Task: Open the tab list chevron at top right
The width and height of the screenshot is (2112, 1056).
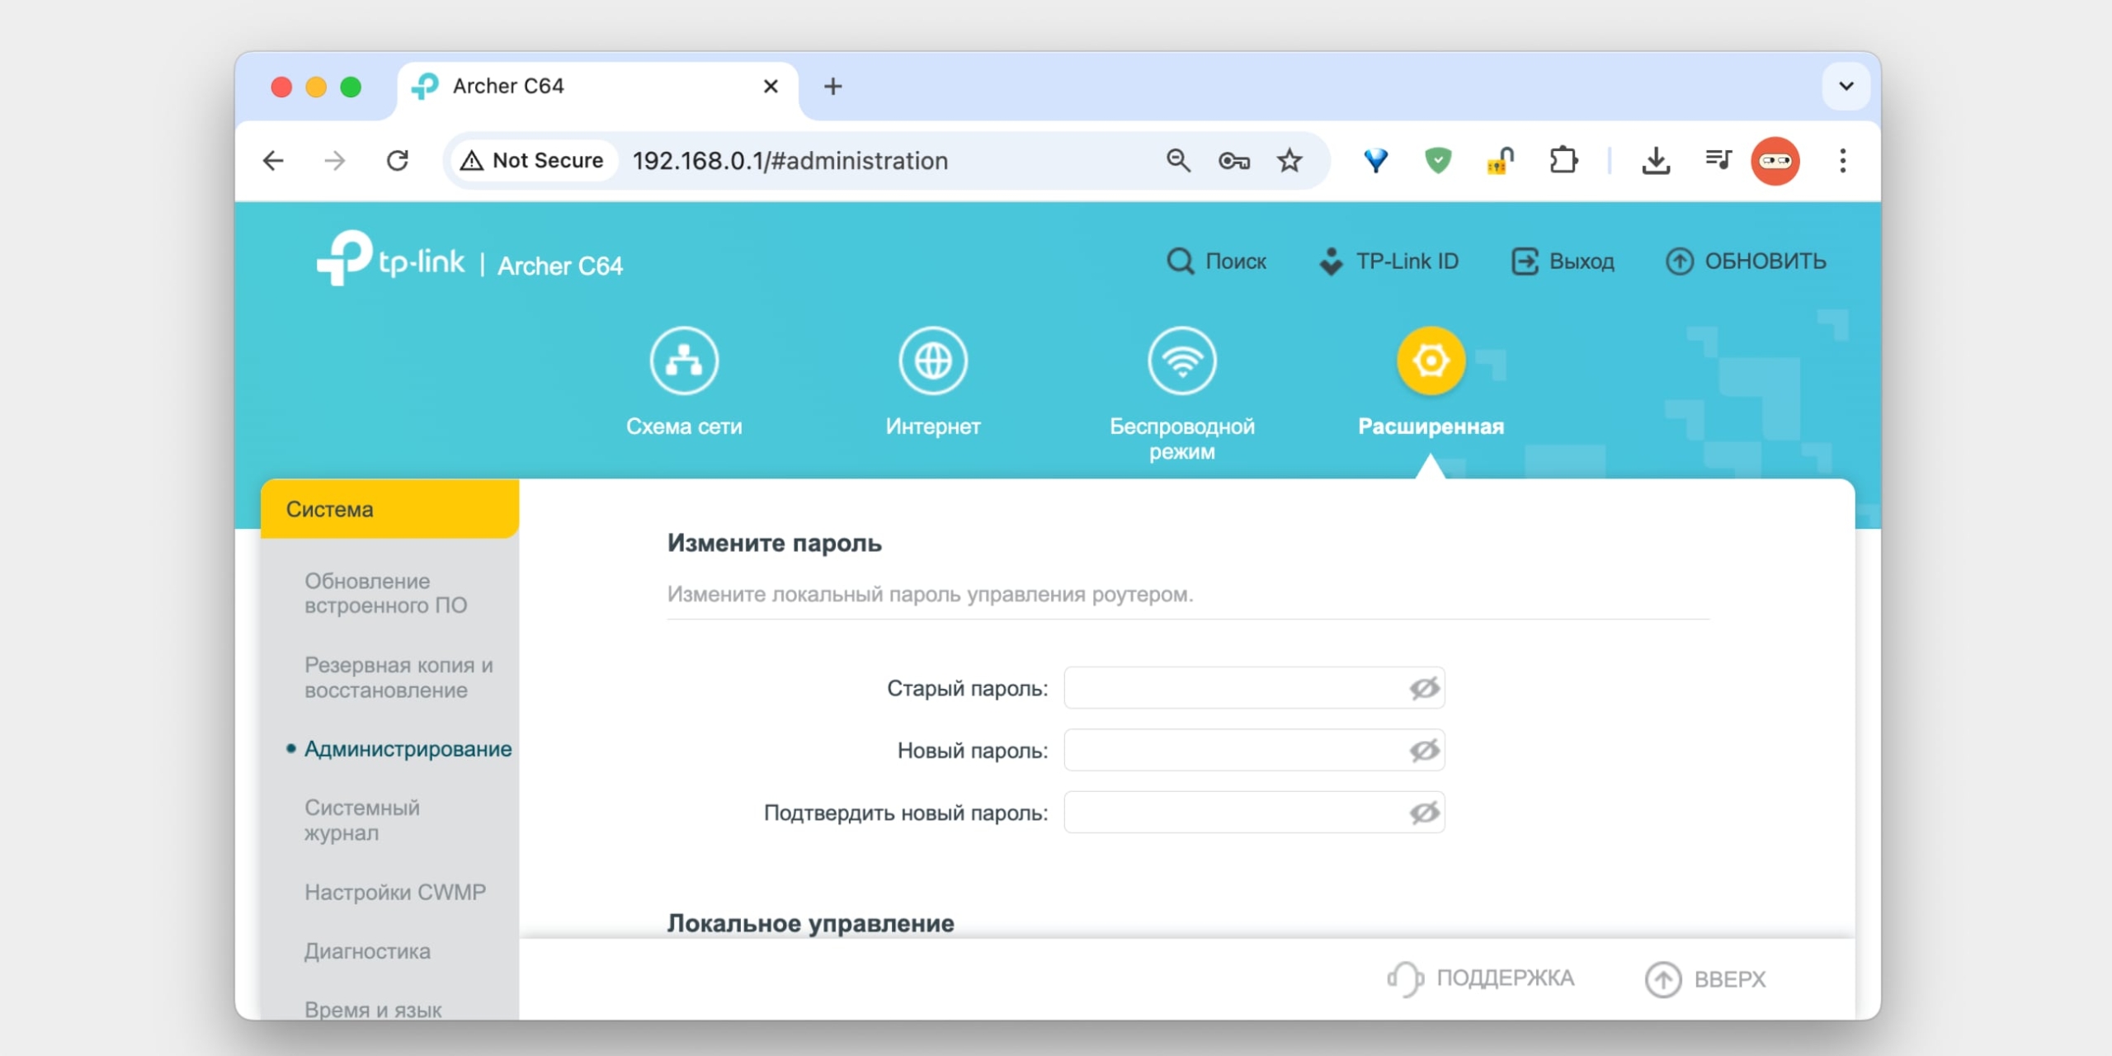Action: pos(1846,86)
